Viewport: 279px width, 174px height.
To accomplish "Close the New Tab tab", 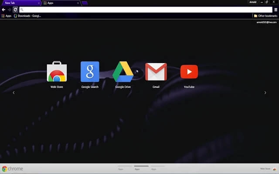I will (39, 3).
